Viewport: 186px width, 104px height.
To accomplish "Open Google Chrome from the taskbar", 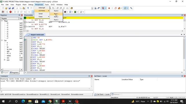I will pyautogui.click(x=50, y=101).
